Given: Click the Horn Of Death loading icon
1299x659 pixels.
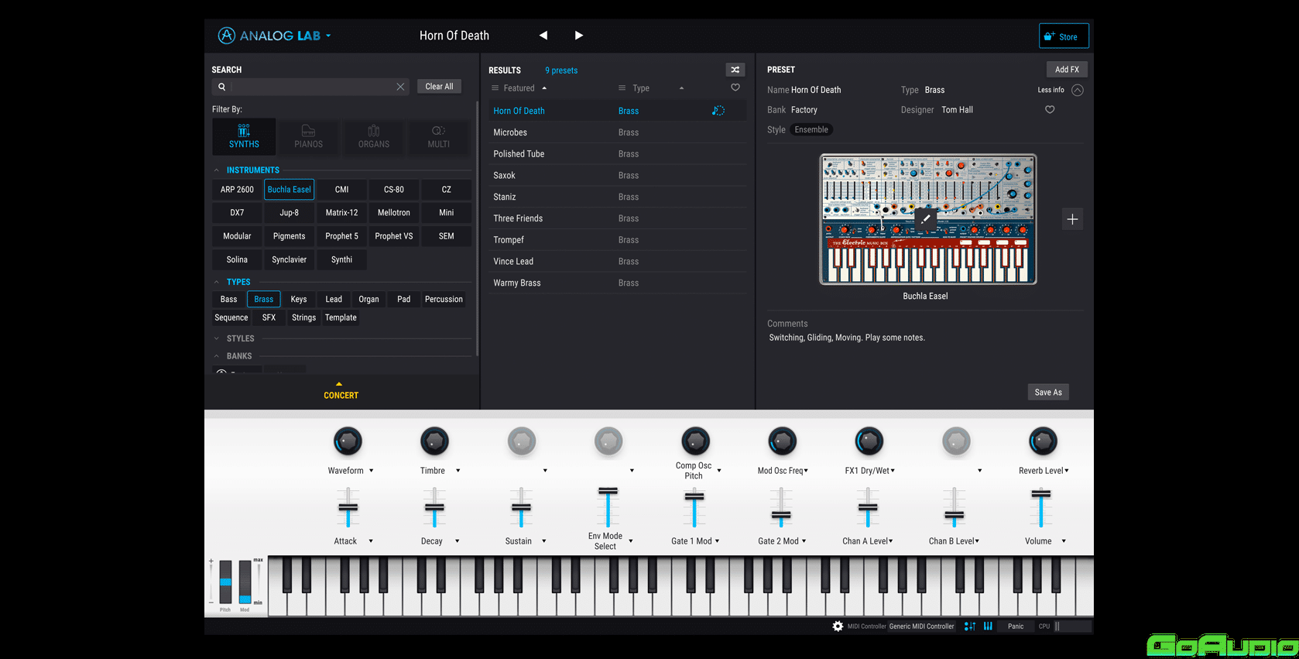Looking at the screenshot, I should coord(718,111).
